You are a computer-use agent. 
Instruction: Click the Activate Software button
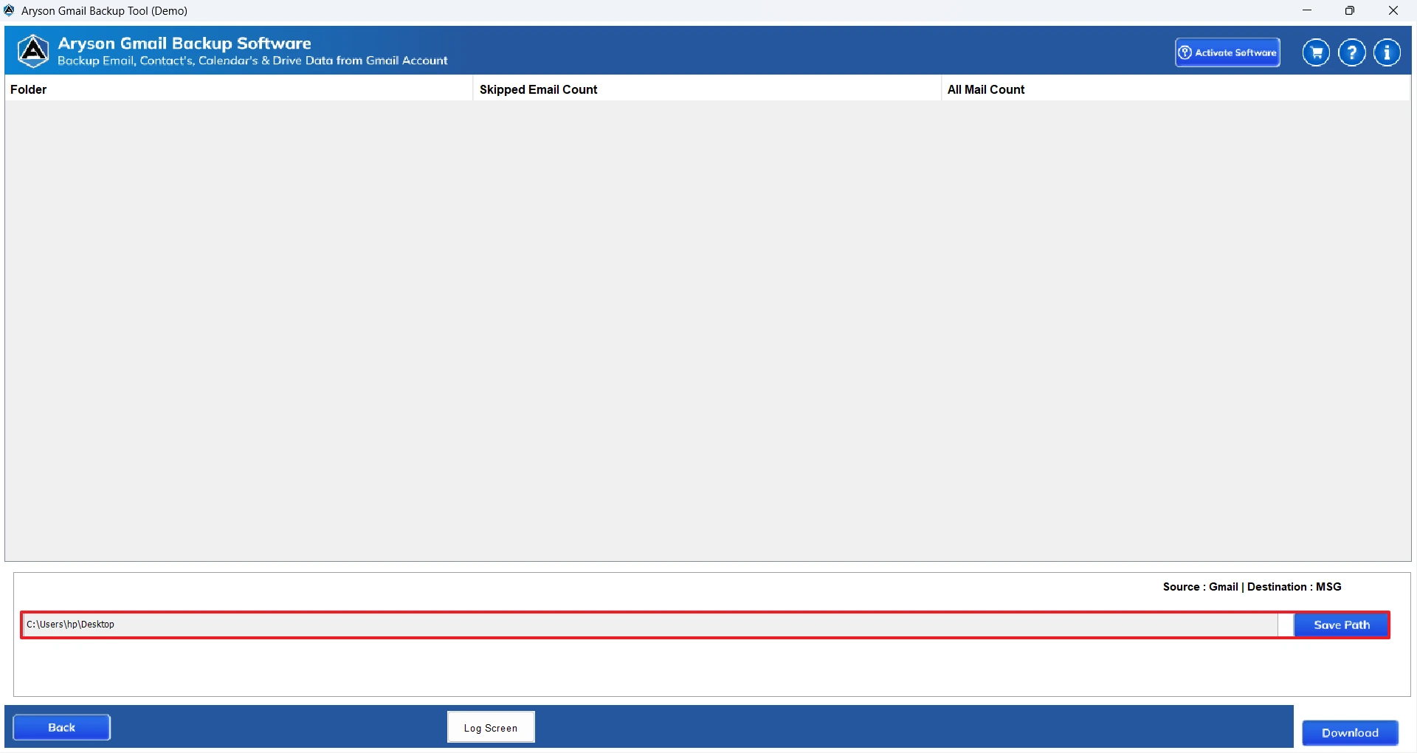pyautogui.click(x=1227, y=52)
